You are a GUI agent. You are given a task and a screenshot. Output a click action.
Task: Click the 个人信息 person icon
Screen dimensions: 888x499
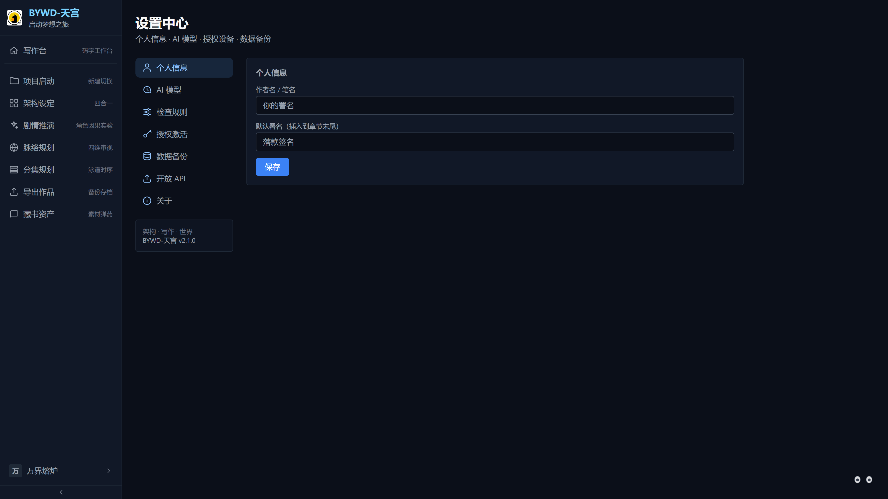(x=147, y=67)
